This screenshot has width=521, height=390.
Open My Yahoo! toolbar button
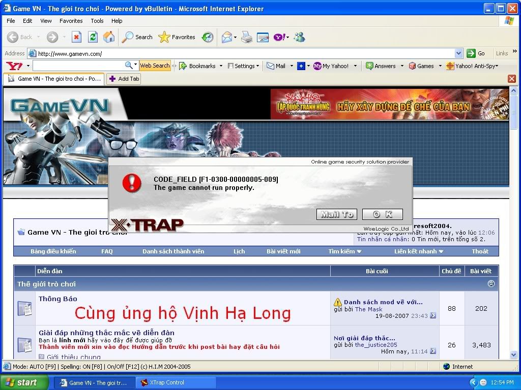(x=331, y=66)
